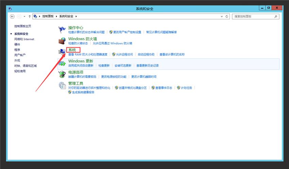
Task: Select 系统和安全 in the left sidebar
Action: click(x=21, y=34)
